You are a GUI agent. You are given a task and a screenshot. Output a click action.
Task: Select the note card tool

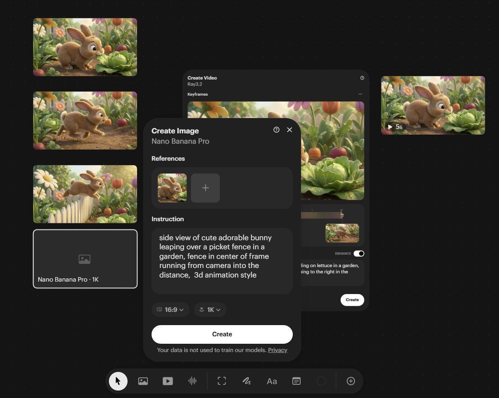point(297,381)
